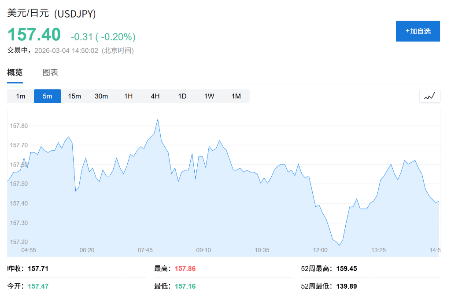Show the 1M chart period

(x=236, y=96)
